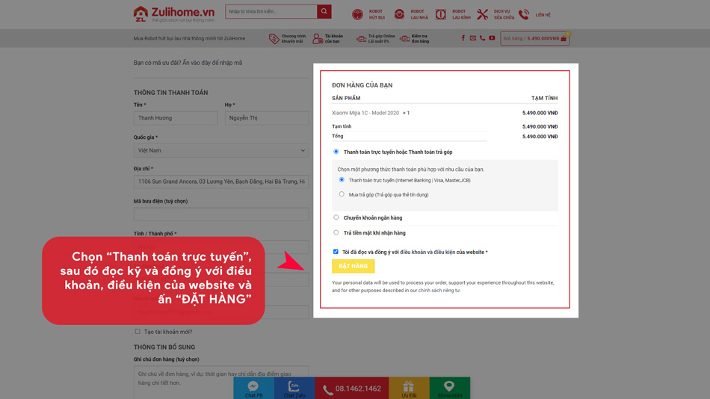This screenshot has width=710, height=399.
Task: Open the Giỏ hàng cart dropdown
Action: coord(534,38)
